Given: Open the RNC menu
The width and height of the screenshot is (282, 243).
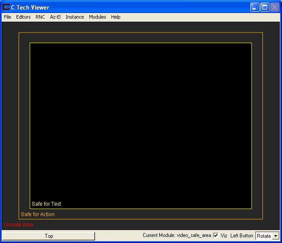Looking at the screenshot, I should click(x=40, y=17).
